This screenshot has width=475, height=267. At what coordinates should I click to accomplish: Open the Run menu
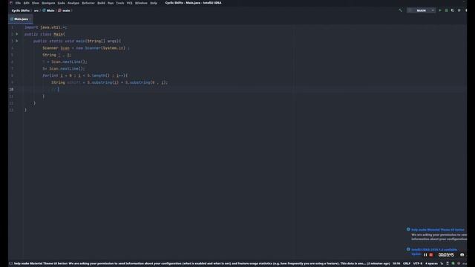(x=111, y=3)
